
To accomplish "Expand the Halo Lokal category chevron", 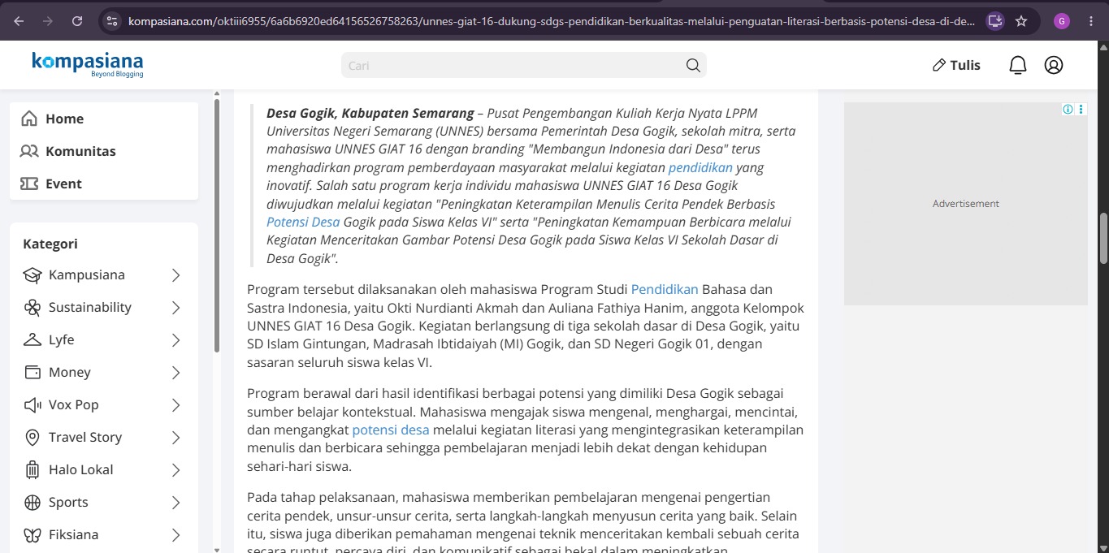I will pos(175,470).
